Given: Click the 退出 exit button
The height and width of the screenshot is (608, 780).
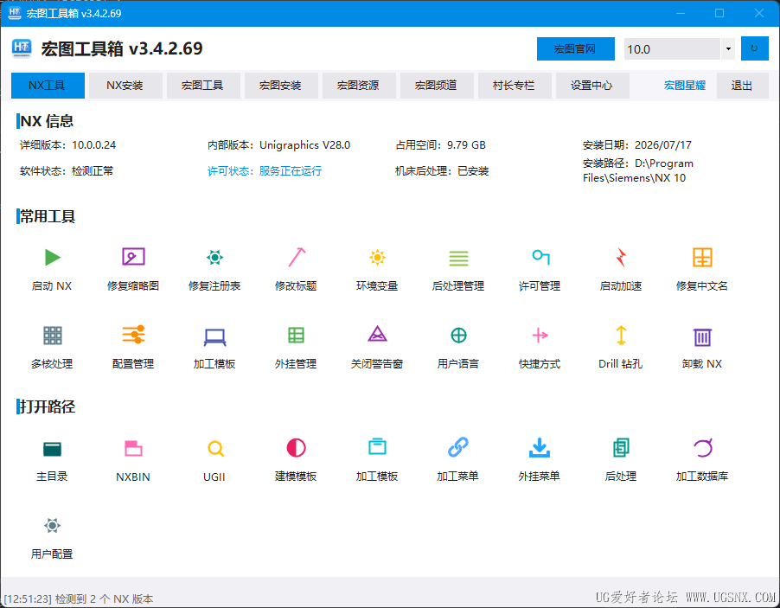Looking at the screenshot, I should point(743,86).
